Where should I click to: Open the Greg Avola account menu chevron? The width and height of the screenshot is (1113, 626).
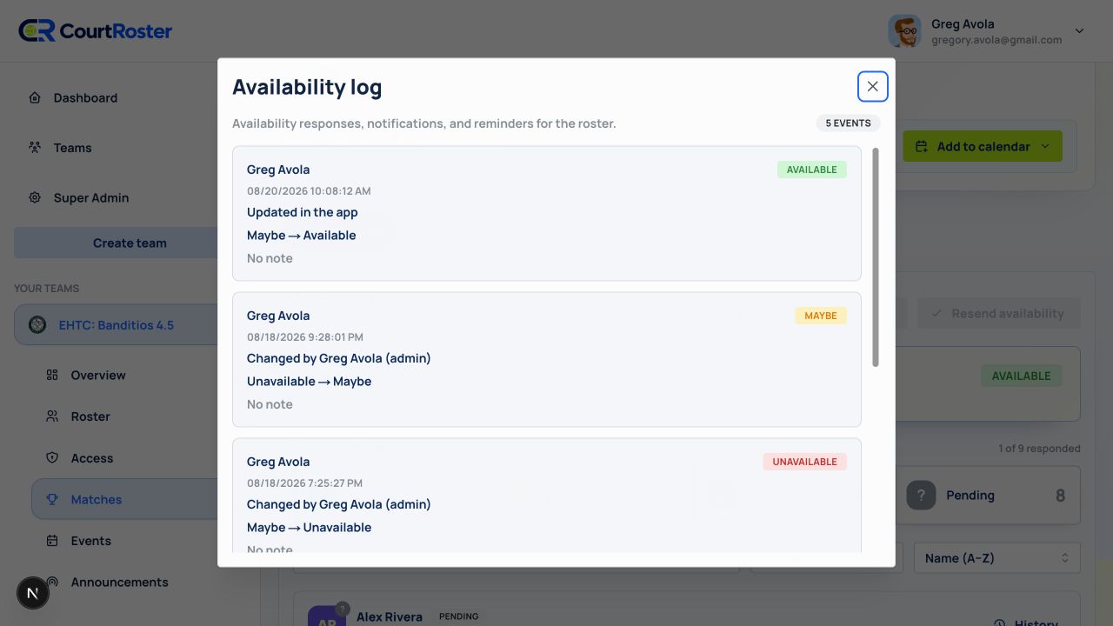[1079, 31]
